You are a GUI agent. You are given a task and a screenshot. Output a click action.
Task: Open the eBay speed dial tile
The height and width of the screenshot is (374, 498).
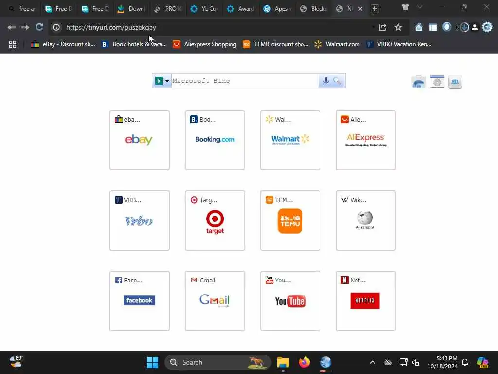tap(140, 140)
